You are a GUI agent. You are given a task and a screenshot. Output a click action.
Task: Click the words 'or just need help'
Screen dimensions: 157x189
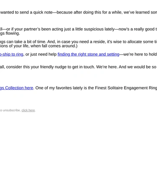click(x=41, y=54)
